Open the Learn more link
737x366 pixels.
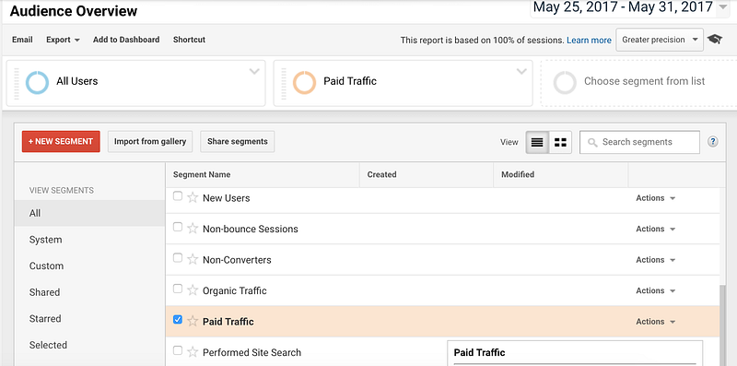[589, 41]
